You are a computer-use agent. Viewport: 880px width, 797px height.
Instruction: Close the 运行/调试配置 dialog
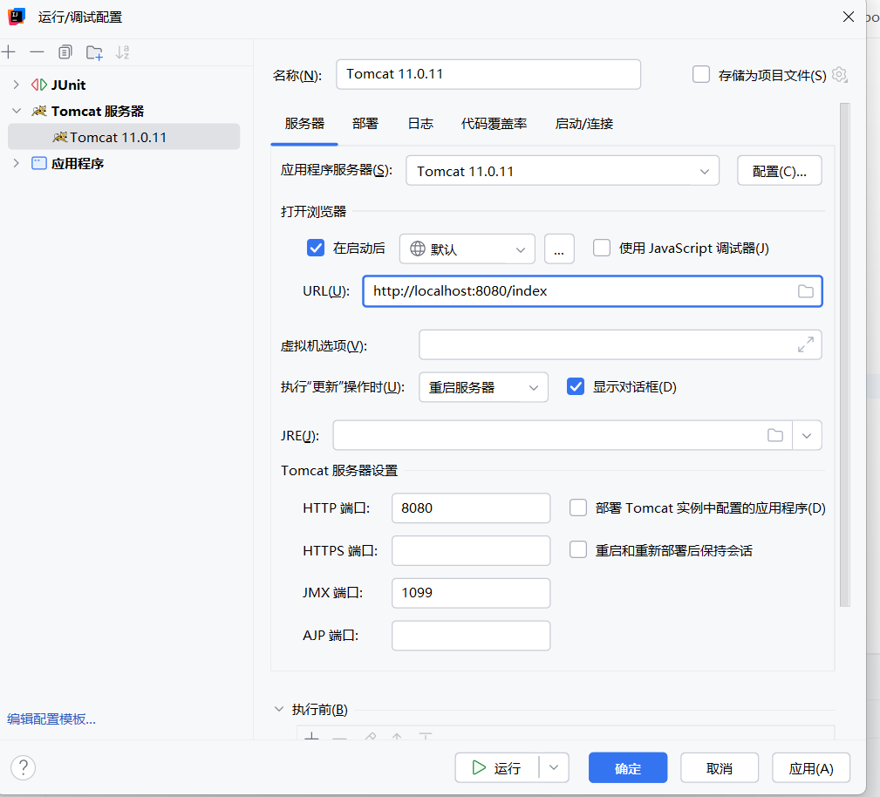[849, 17]
